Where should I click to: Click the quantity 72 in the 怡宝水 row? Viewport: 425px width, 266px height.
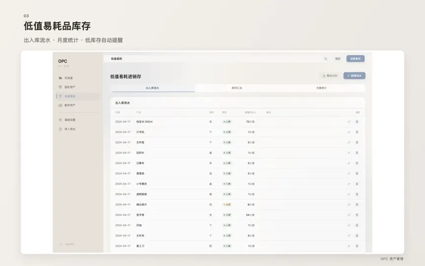(x=248, y=122)
